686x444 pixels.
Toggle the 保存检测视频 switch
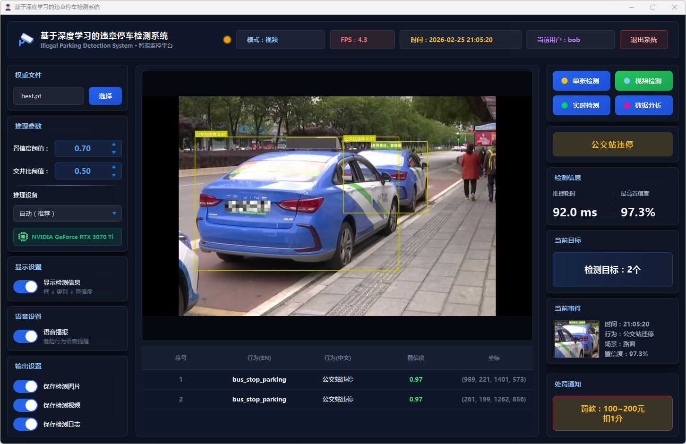26,405
